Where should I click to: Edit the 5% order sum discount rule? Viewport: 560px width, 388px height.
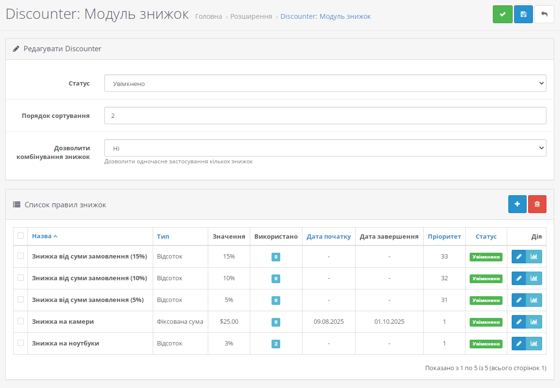point(518,300)
